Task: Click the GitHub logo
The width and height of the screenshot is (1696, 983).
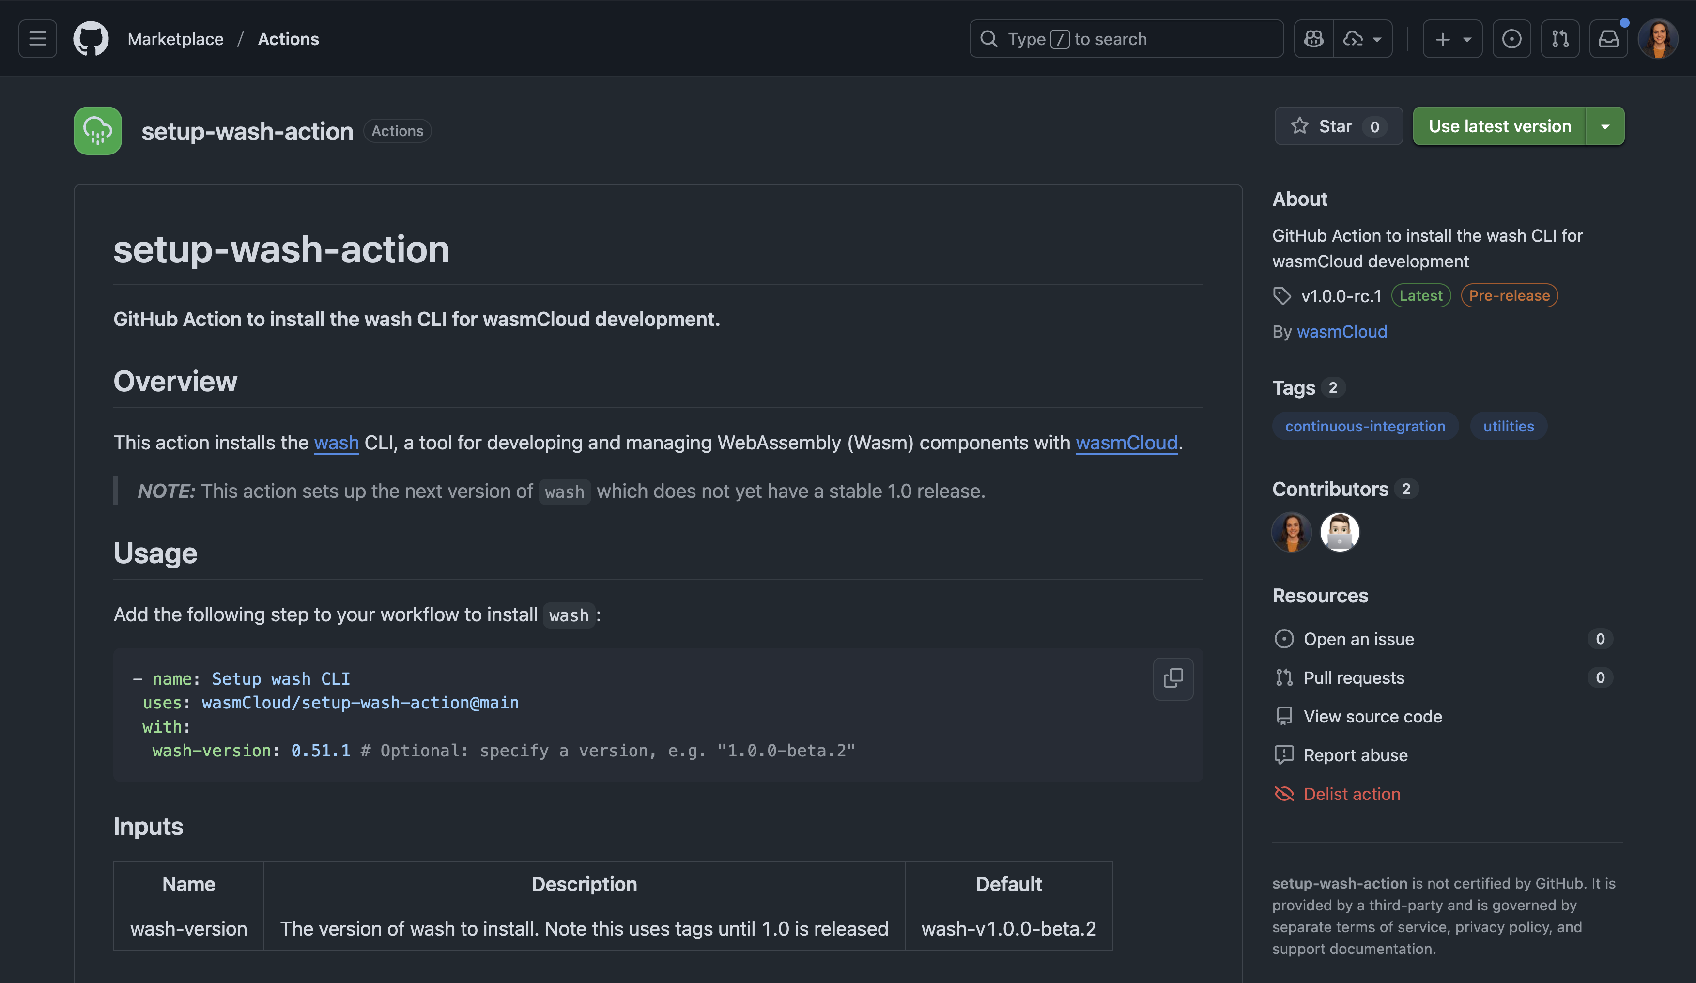Action: tap(90, 38)
